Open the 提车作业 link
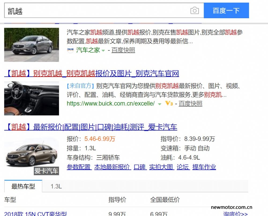 tap(204, 167)
